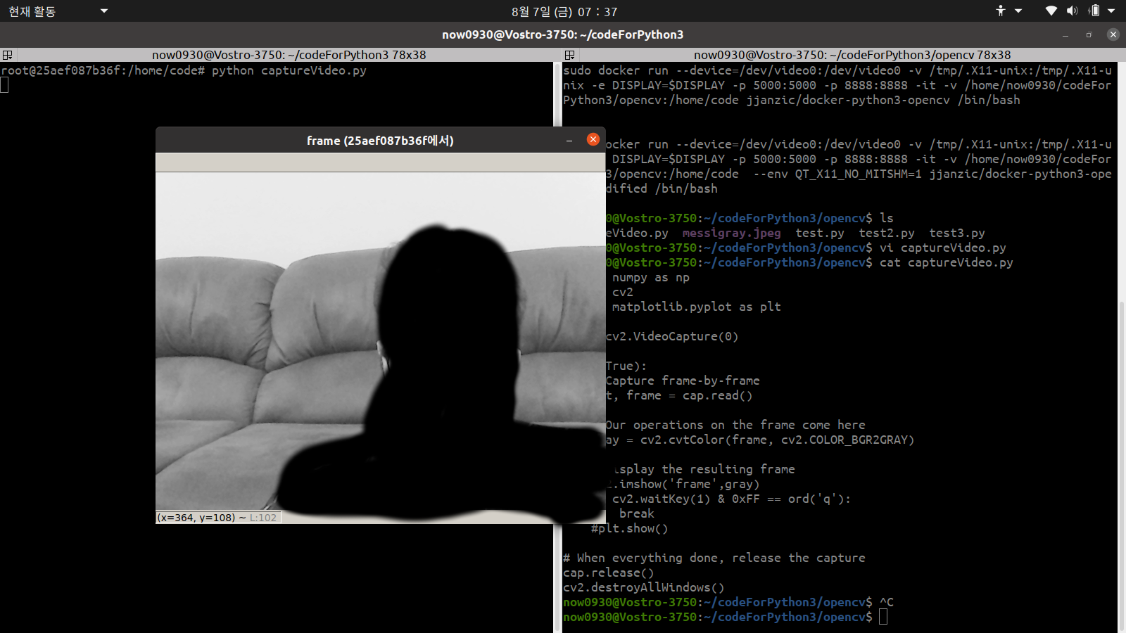Screen dimensions: 1126x633
Task: Maximize the Terminator terminal window
Action: click(x=1089, y=34)
